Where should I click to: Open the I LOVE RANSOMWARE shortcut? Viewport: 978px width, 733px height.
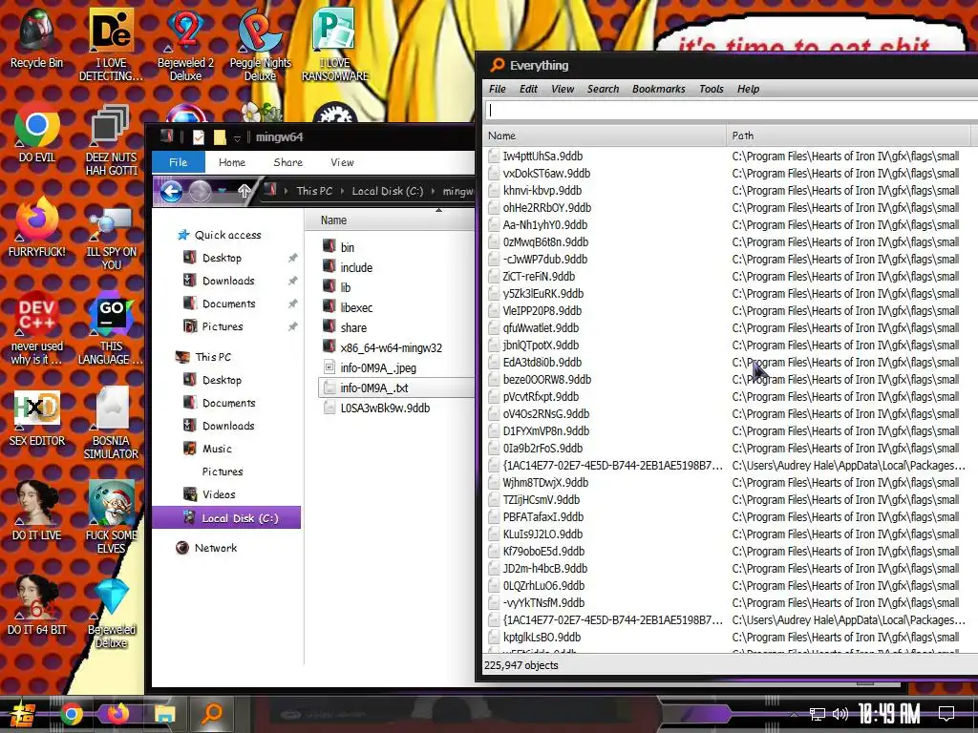tap(335, 45)
